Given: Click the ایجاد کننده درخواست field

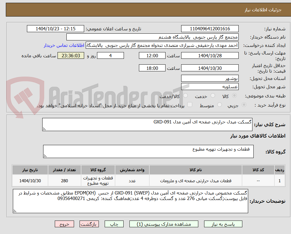Looking at the screenshot, I should (162, 46).
